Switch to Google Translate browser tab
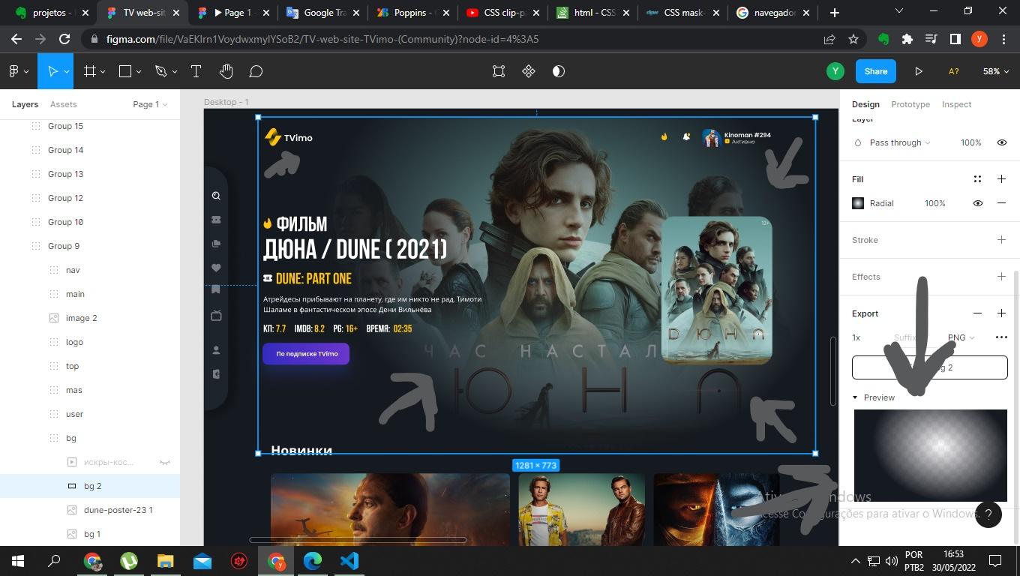Image resolution: width=1020 pixels, height=576 pixels. pyautogui.click(x=324, y=13)
